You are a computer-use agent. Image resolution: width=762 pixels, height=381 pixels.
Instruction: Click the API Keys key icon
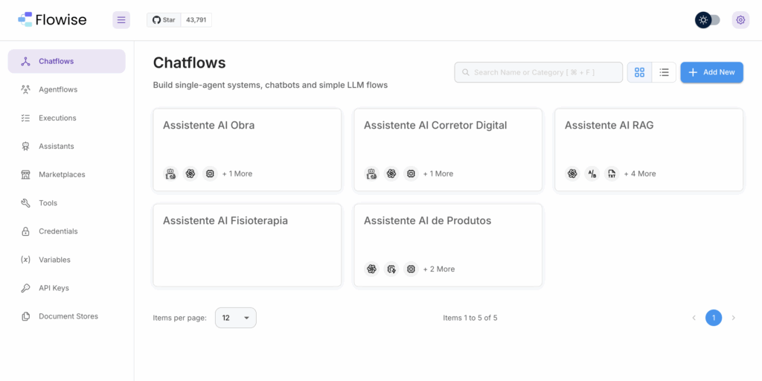point(25,288)
